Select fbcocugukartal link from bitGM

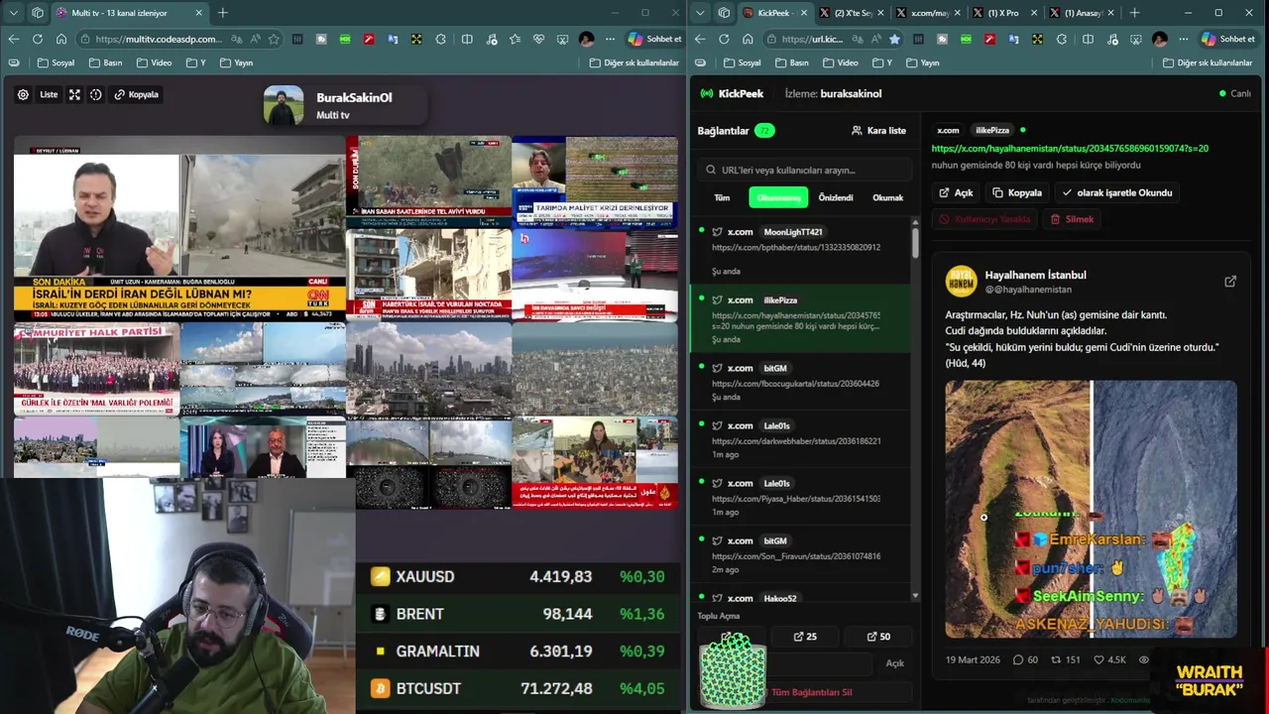(800, 382)
